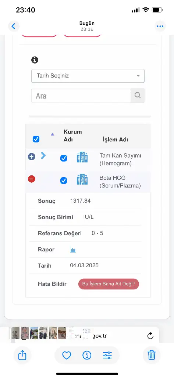Open photo info circle icon
This screenshot has height=378, width=174.
pos(87,355)
